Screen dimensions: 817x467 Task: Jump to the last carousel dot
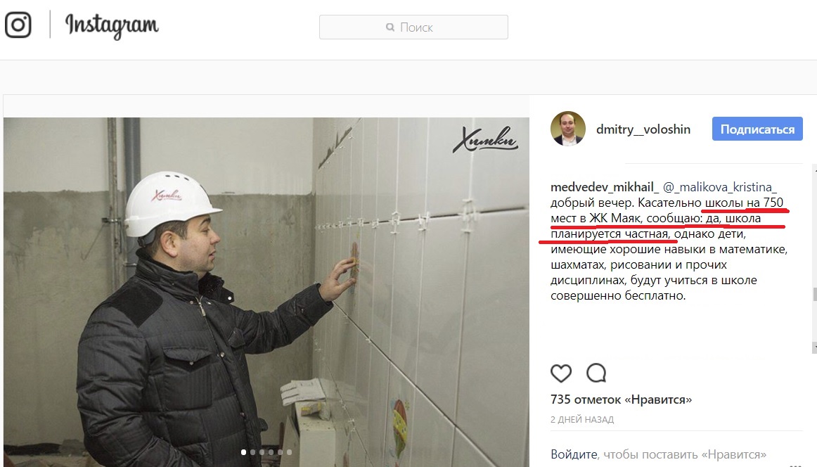point(289,452)
